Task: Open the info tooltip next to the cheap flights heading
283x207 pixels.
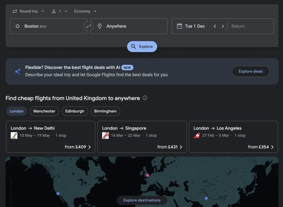Action: click(x=145, y=98)
